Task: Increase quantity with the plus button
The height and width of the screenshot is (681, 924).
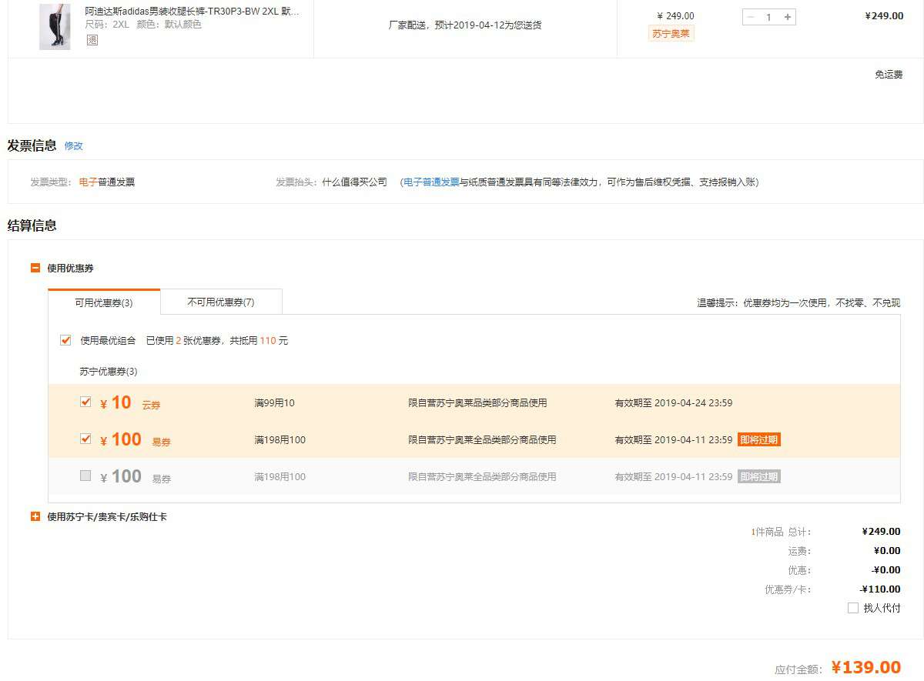Action: (788, 17)
